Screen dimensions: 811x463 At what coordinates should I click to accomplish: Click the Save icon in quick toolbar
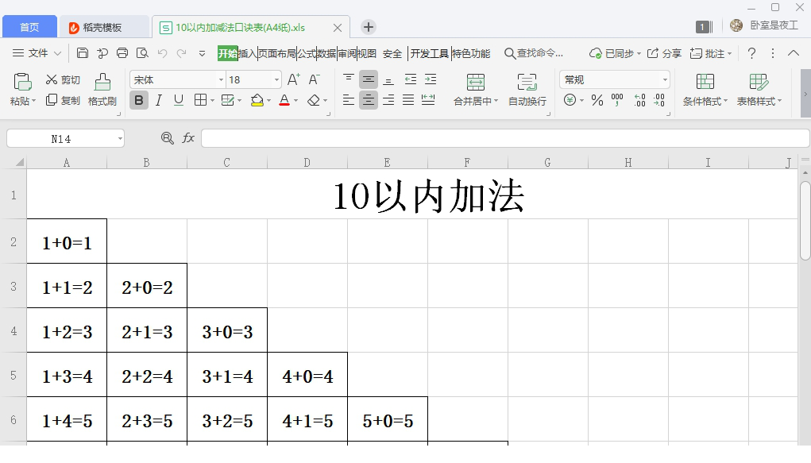click(x=83, y=52)
